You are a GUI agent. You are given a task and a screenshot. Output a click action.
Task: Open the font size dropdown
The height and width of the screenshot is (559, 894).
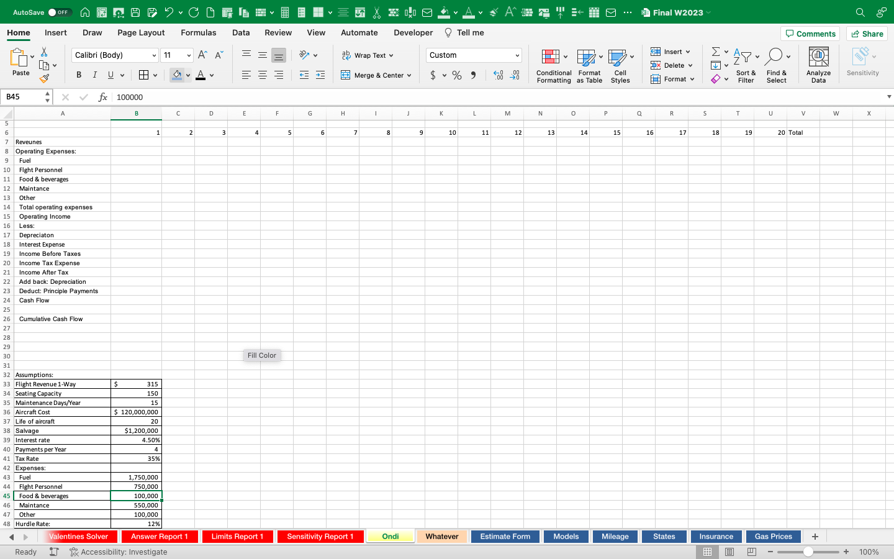coord(189,55)
